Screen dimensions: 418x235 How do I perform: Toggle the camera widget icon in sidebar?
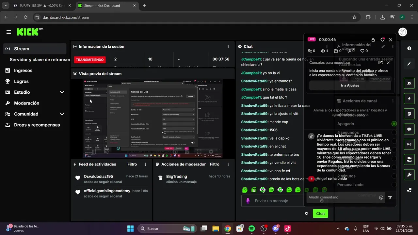(409, 160)
